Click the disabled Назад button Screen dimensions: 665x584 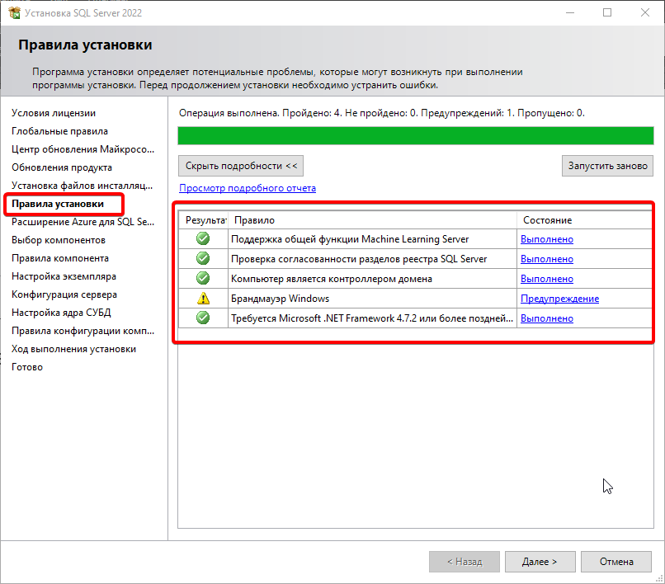coord(465,562)
